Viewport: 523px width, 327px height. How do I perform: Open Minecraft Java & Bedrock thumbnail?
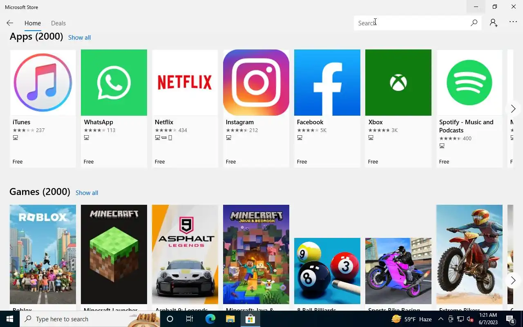[x=256, y=254]
